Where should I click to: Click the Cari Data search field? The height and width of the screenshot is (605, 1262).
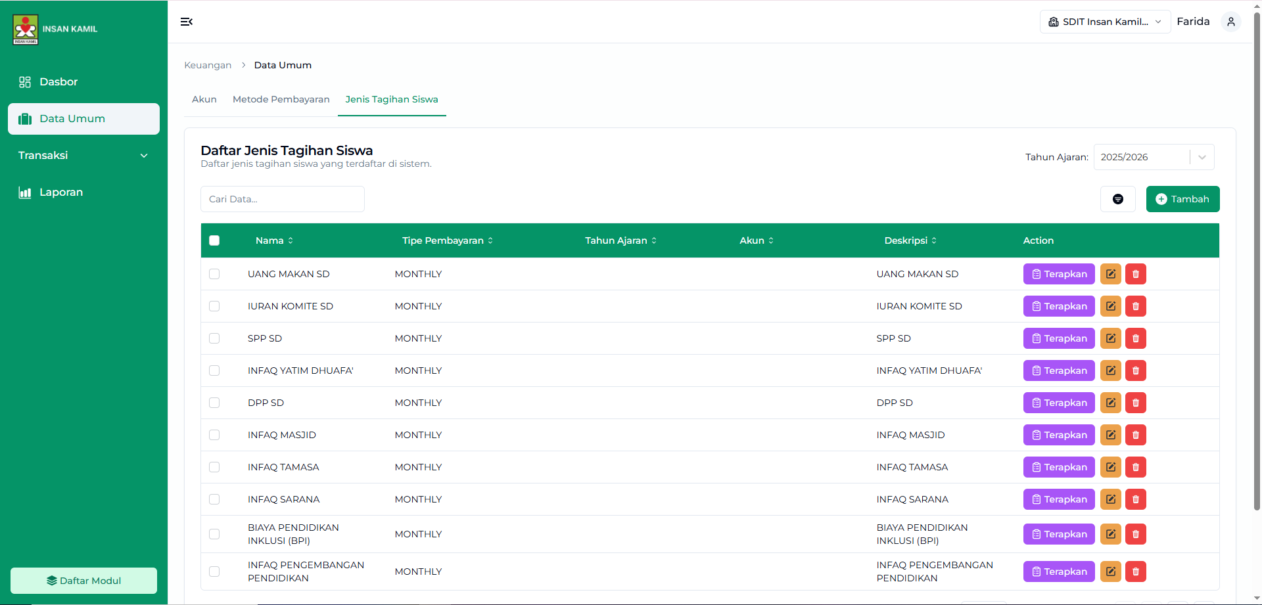tap(282, 199)
